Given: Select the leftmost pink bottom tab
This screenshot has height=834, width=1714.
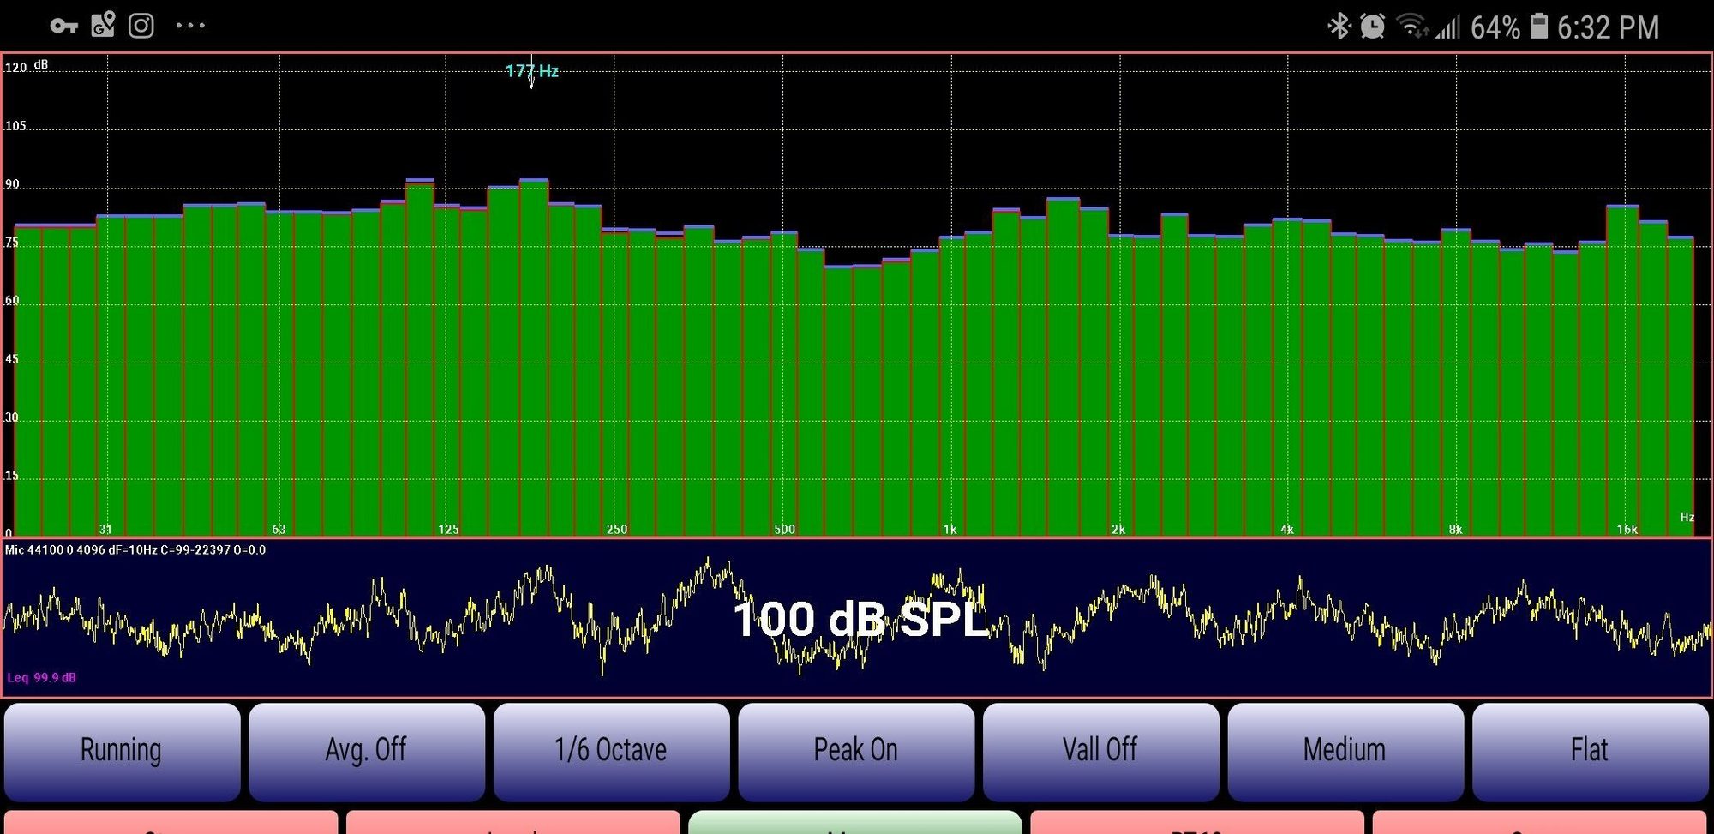Looking at the screenshot, I should tap(171, 823).
